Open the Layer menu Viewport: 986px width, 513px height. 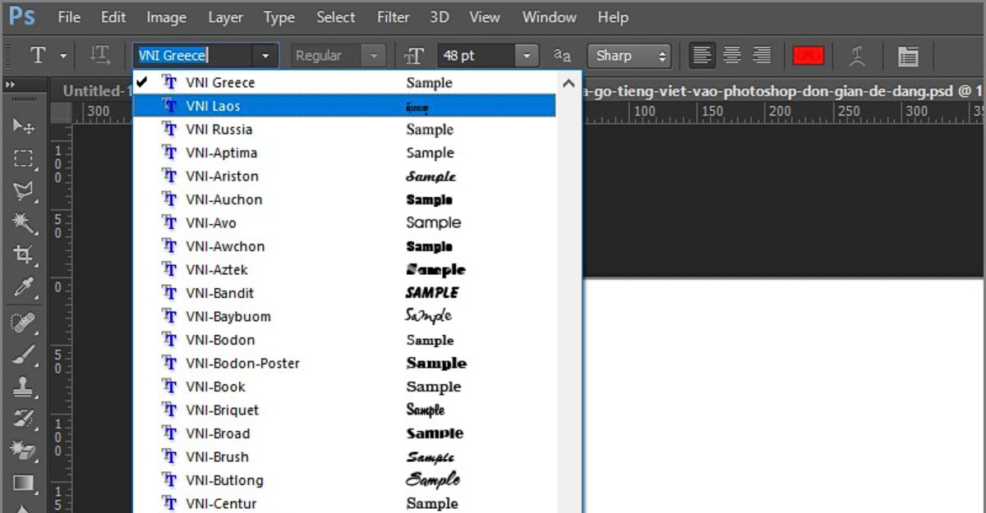coord(225,16)
